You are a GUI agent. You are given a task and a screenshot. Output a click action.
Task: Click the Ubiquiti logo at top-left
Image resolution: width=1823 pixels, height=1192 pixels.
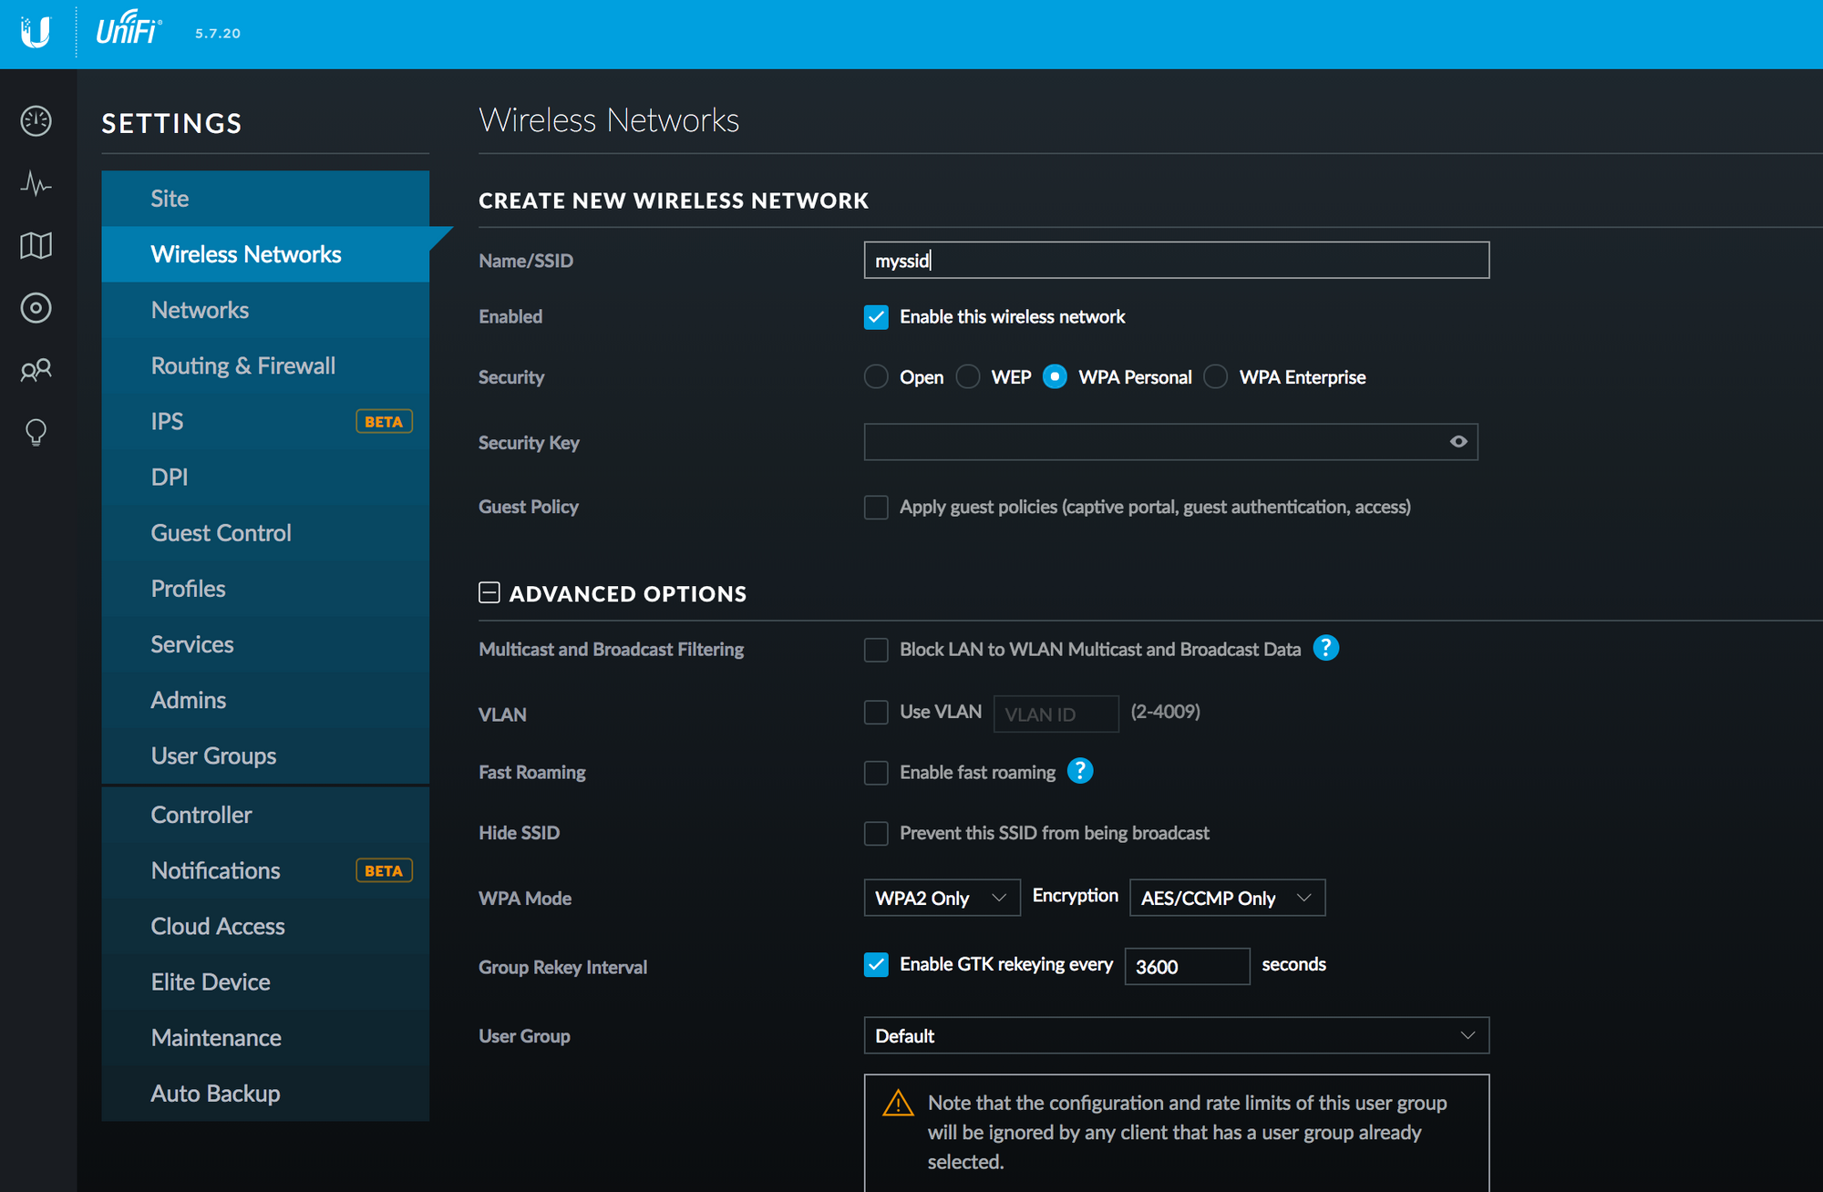[x=36, y=33]
